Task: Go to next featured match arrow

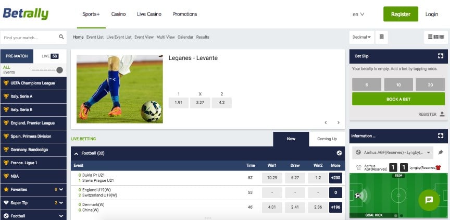Action: point(339,123)
